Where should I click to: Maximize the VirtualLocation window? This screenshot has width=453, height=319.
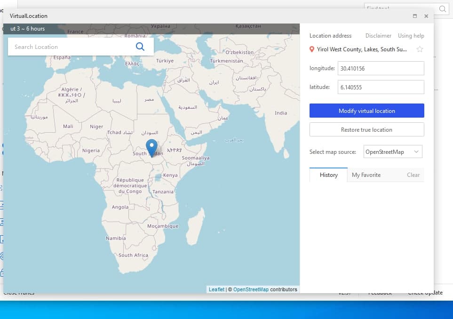point(414,16)
